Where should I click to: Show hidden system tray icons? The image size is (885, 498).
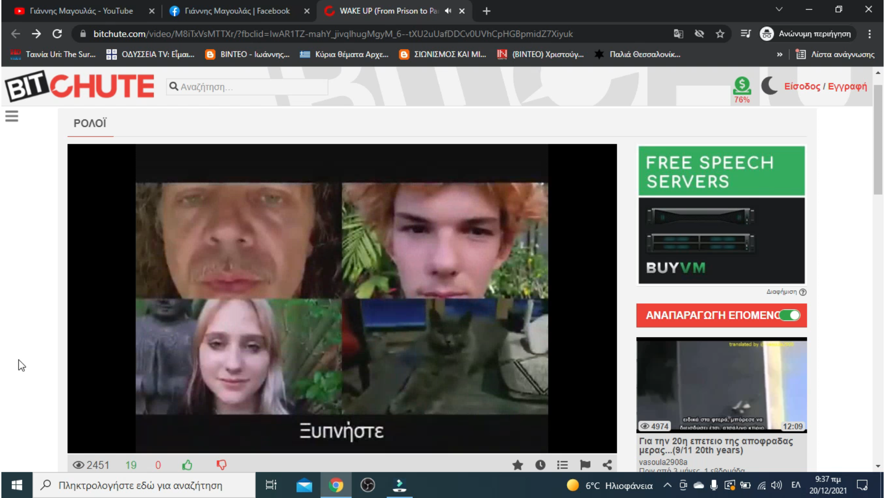[x=667, y=485]
